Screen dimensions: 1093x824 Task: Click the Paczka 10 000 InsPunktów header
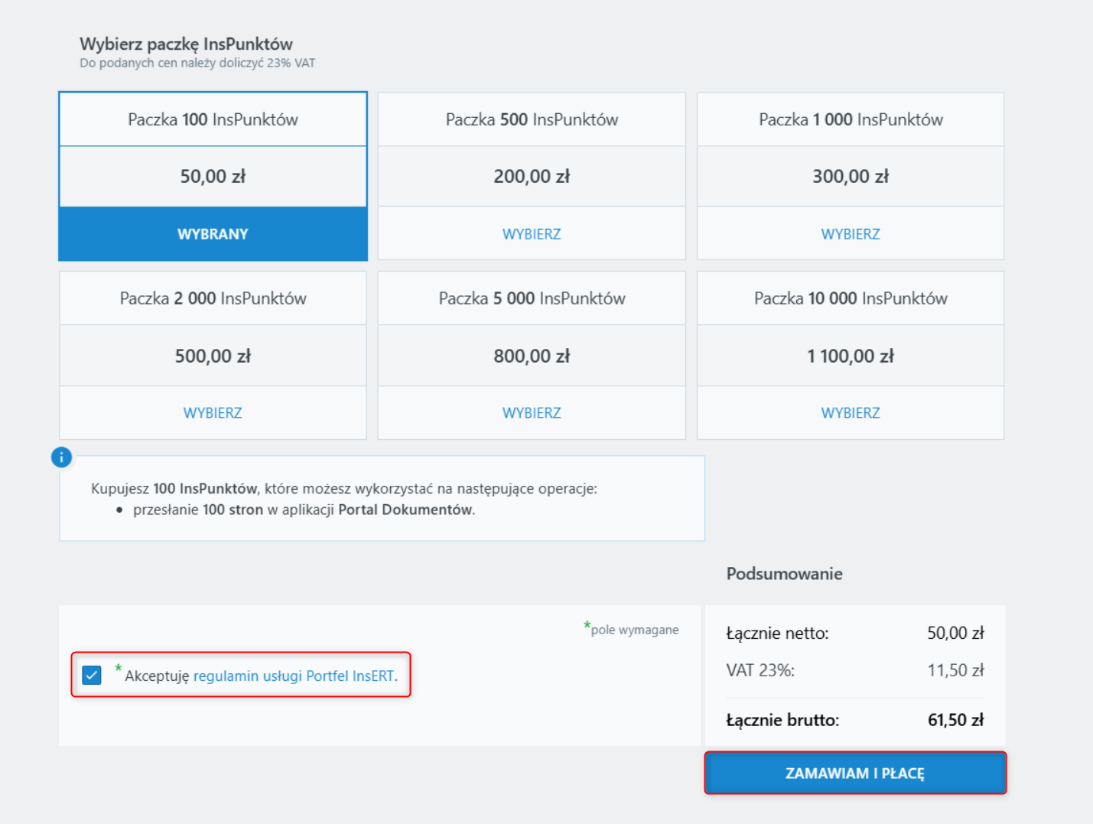[x=851, y=298]
